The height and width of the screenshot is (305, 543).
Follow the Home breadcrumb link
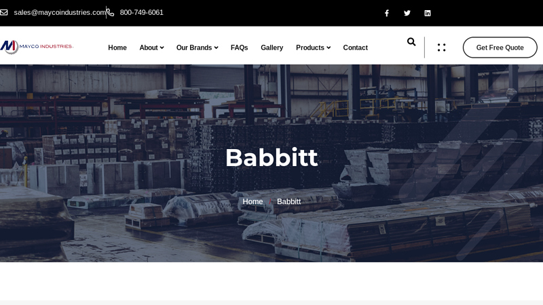click(x=252, y=201)
